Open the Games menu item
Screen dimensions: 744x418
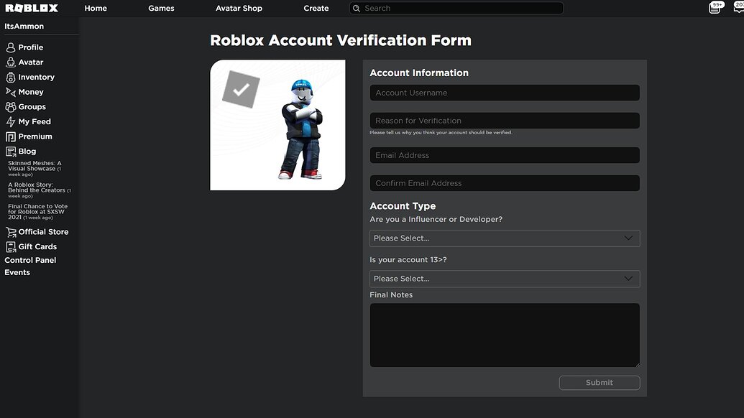[x=160, y=8]
